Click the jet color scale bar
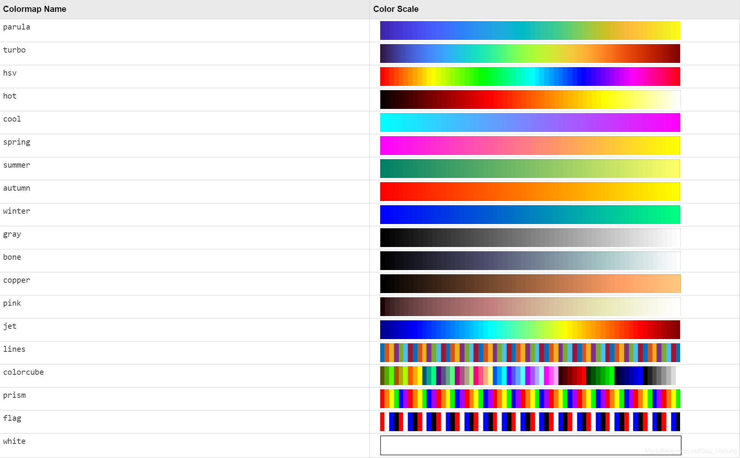 [530, 330]
